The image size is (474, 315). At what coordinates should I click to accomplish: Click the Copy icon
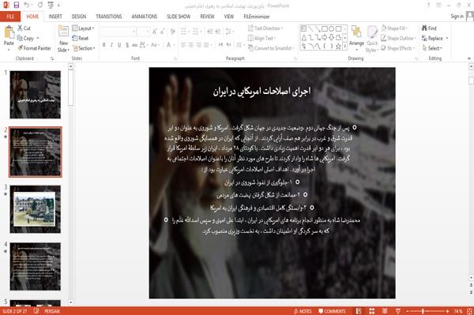(20, 38)
